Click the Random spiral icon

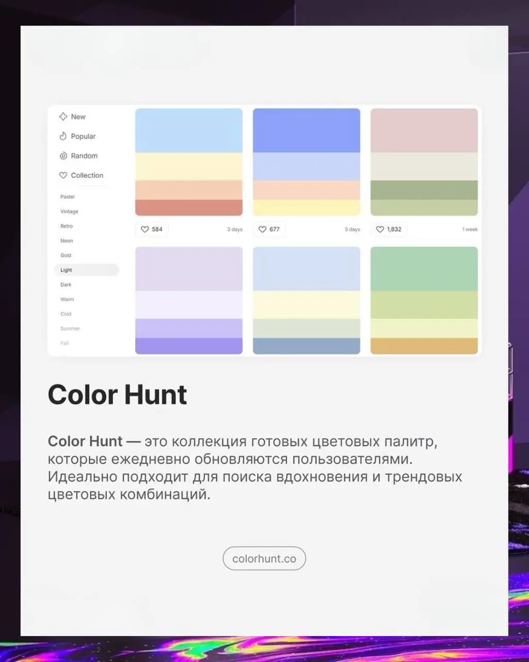click(x=63, y=156)
